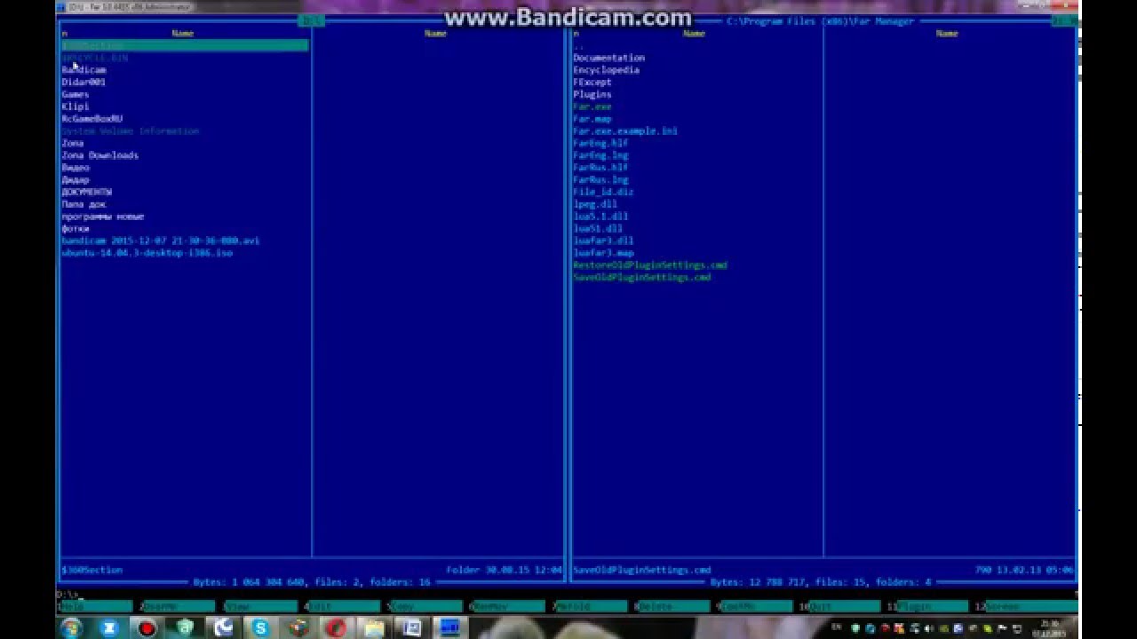The image size is (1137, 639).
Task: Select the Far.map file
Action: click(x=592, y=118)
